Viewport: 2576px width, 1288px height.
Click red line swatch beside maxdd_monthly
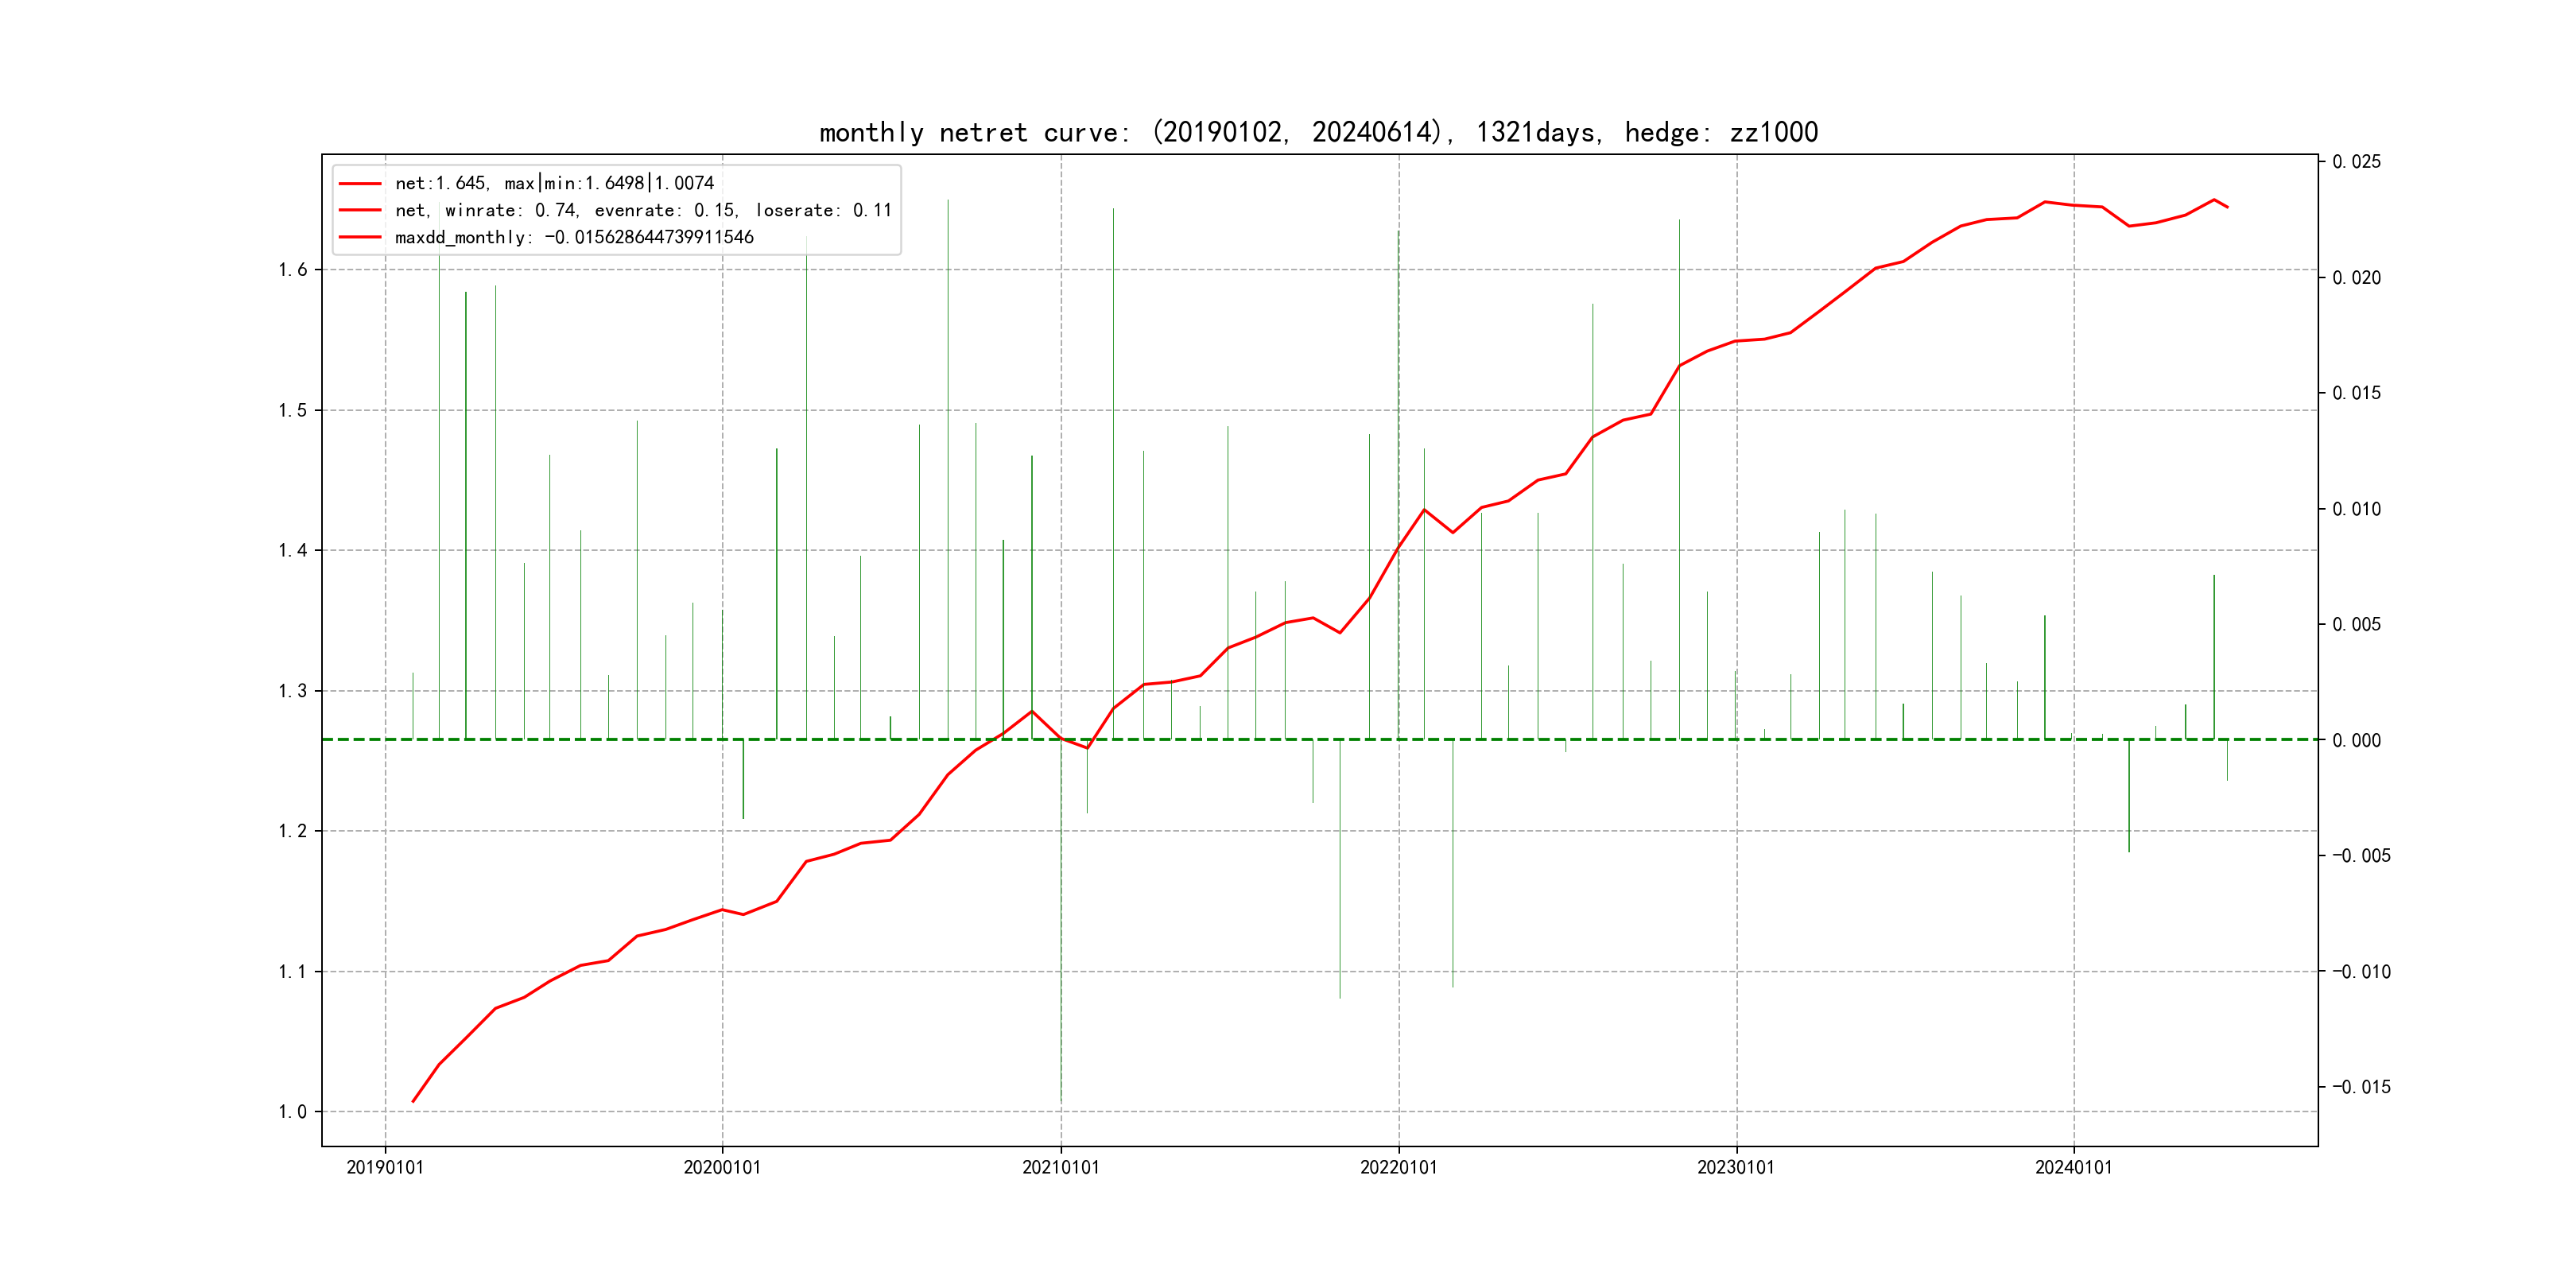[360, 237]
